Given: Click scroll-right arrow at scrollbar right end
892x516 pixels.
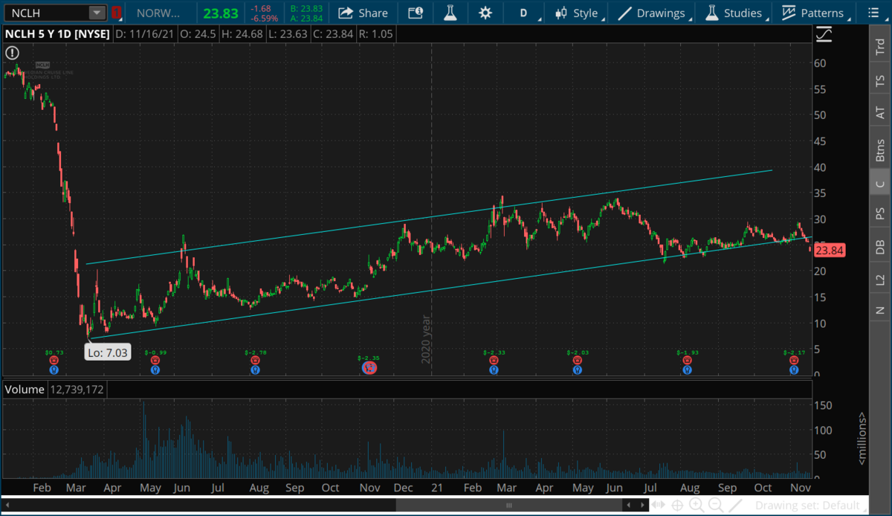Looking at the screenshot, I should (x=641, y=506).
